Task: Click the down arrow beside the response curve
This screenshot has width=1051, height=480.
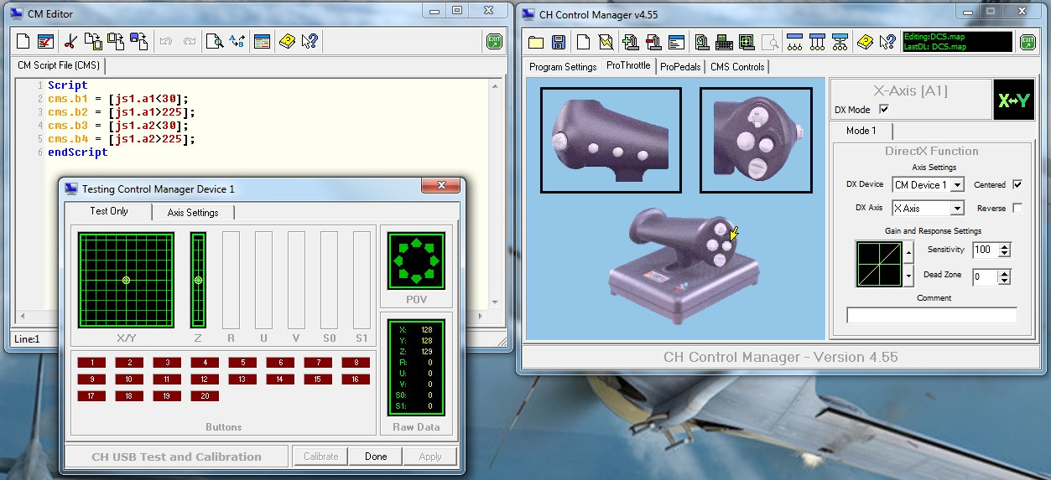Action: [908, 275]
